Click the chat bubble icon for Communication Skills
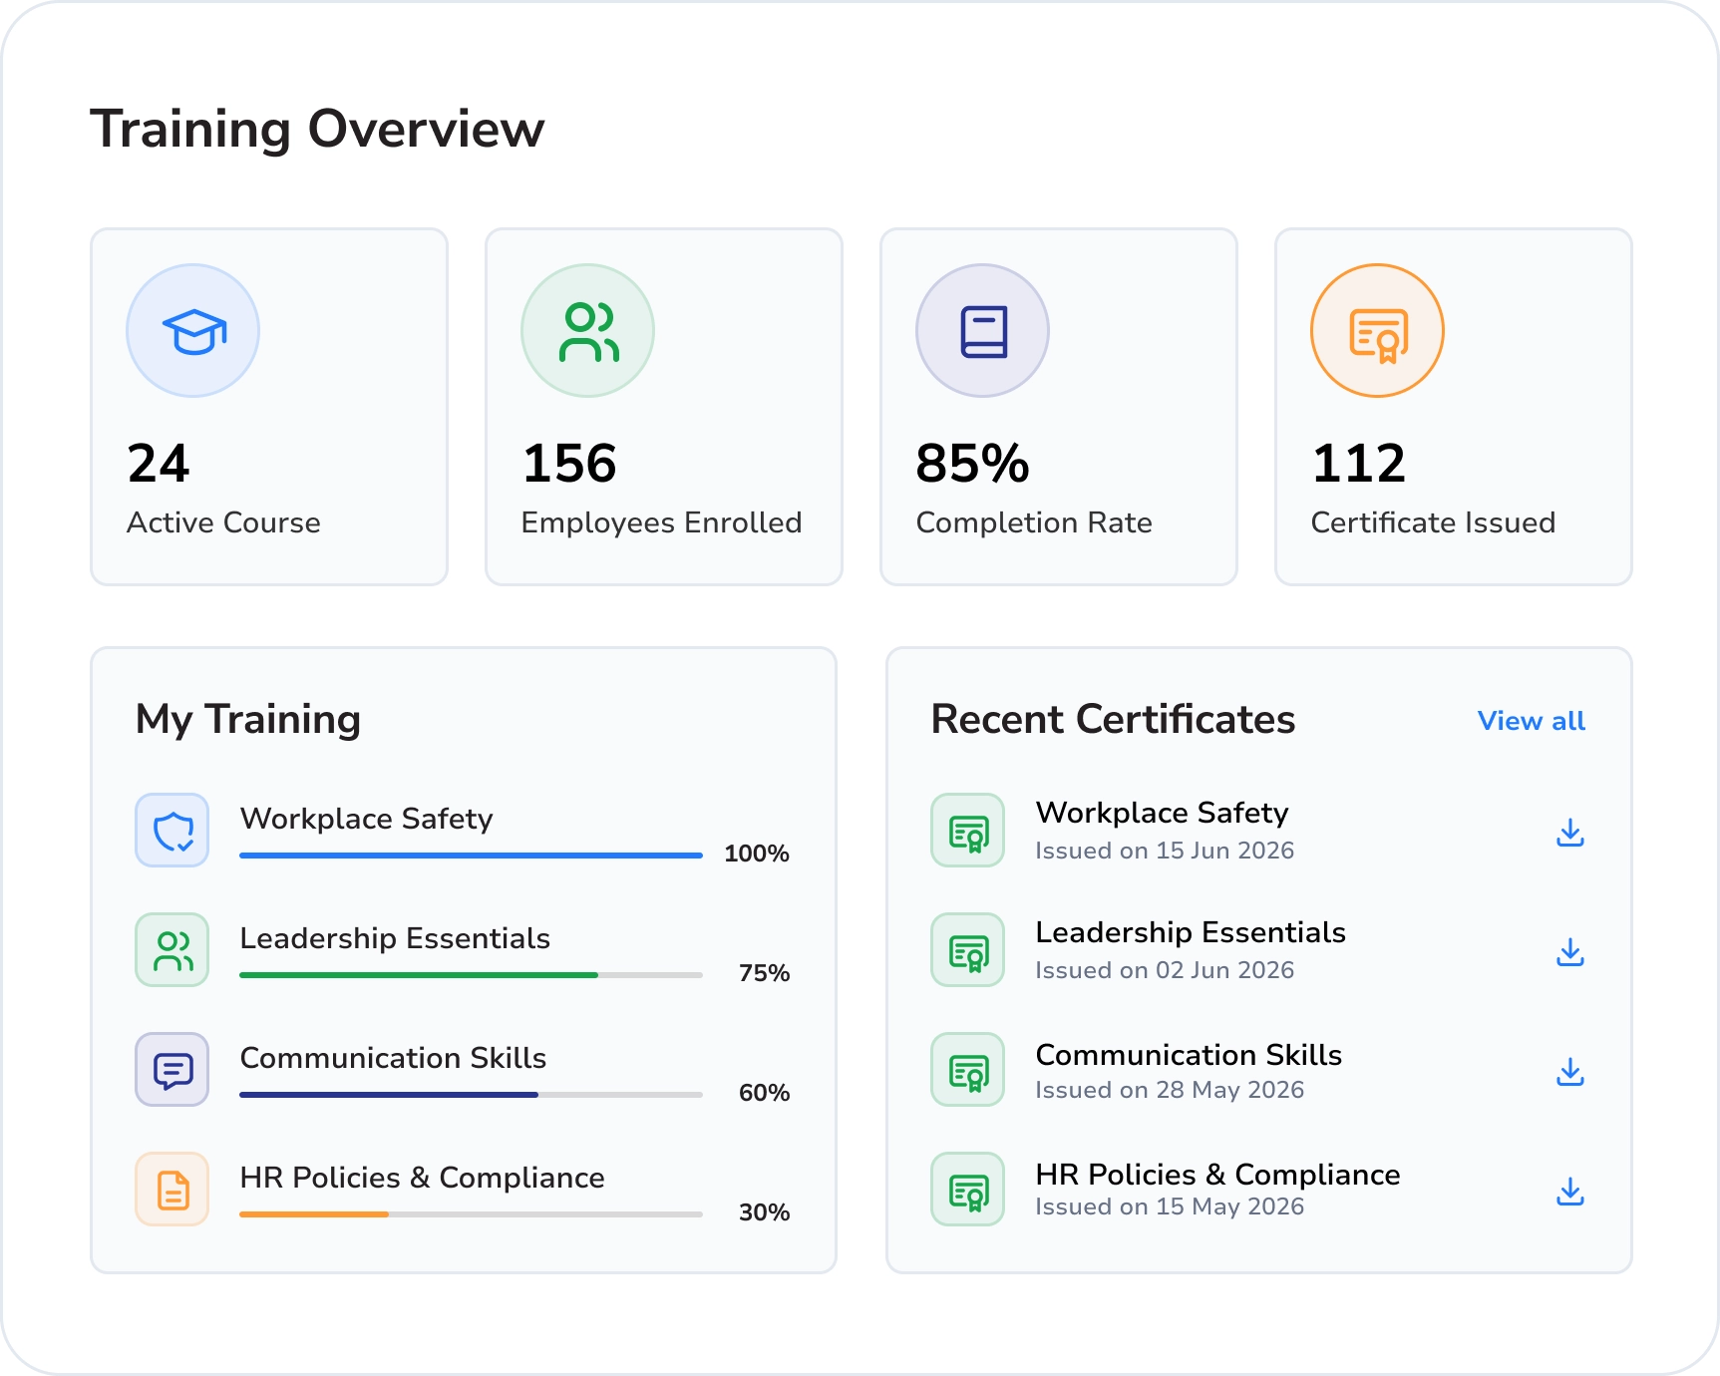Screen dimensions: 1720x1376 point(172,1070)
